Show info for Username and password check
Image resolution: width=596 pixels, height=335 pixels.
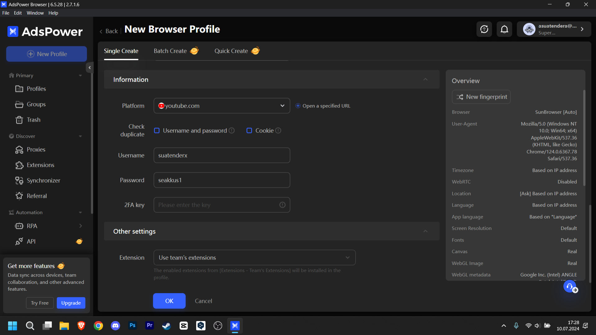coord(232,131)
